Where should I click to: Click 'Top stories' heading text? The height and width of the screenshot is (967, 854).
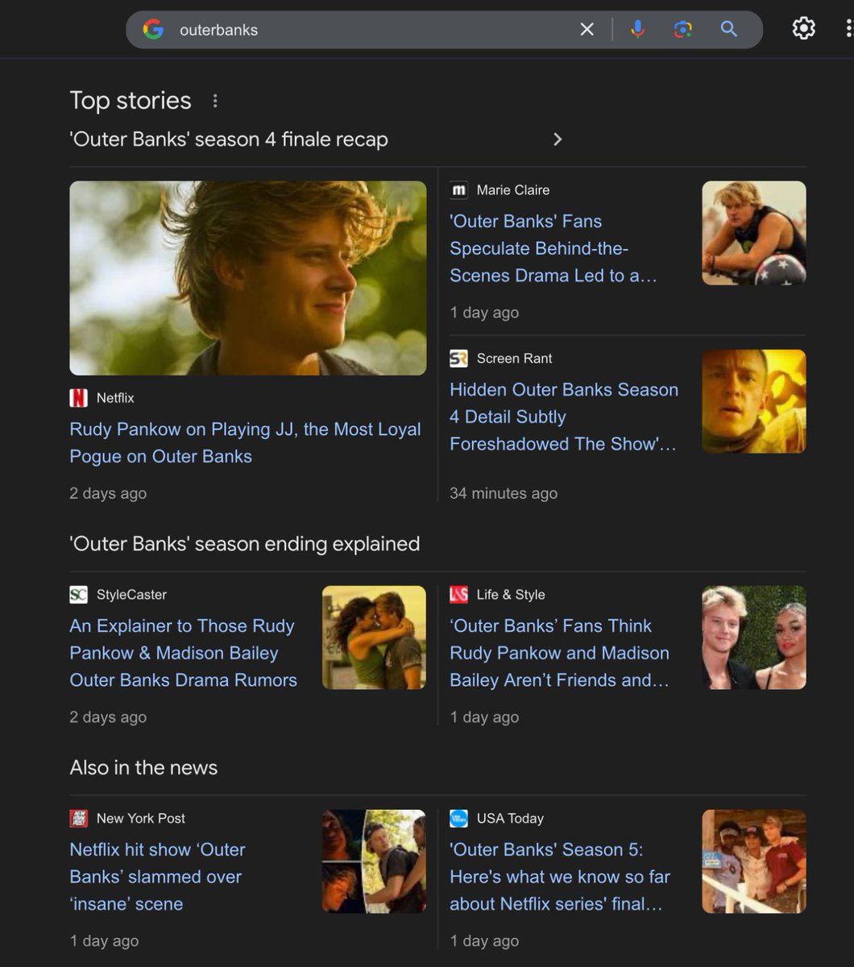point(131,101)
